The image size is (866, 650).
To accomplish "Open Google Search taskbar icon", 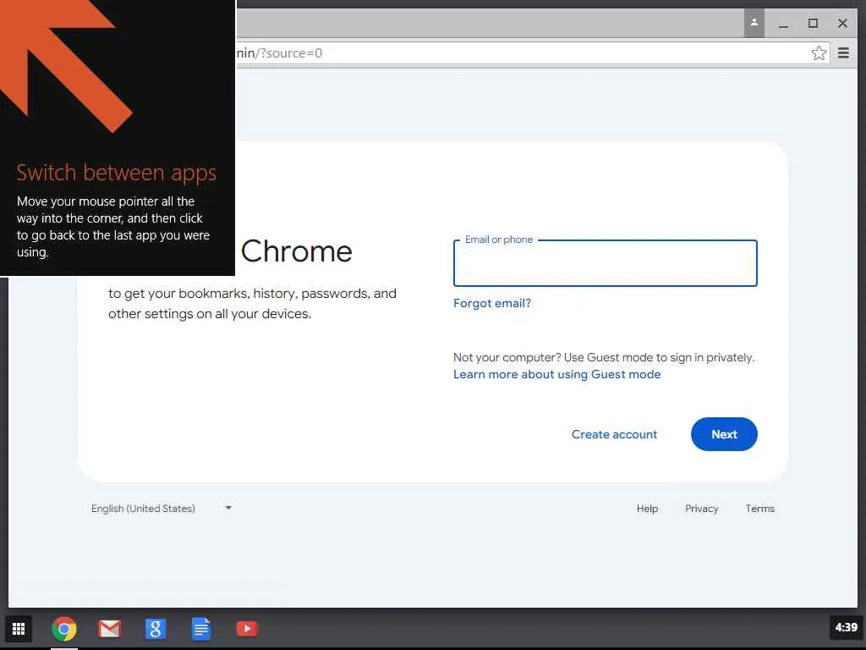I will (x=156, y=629).
